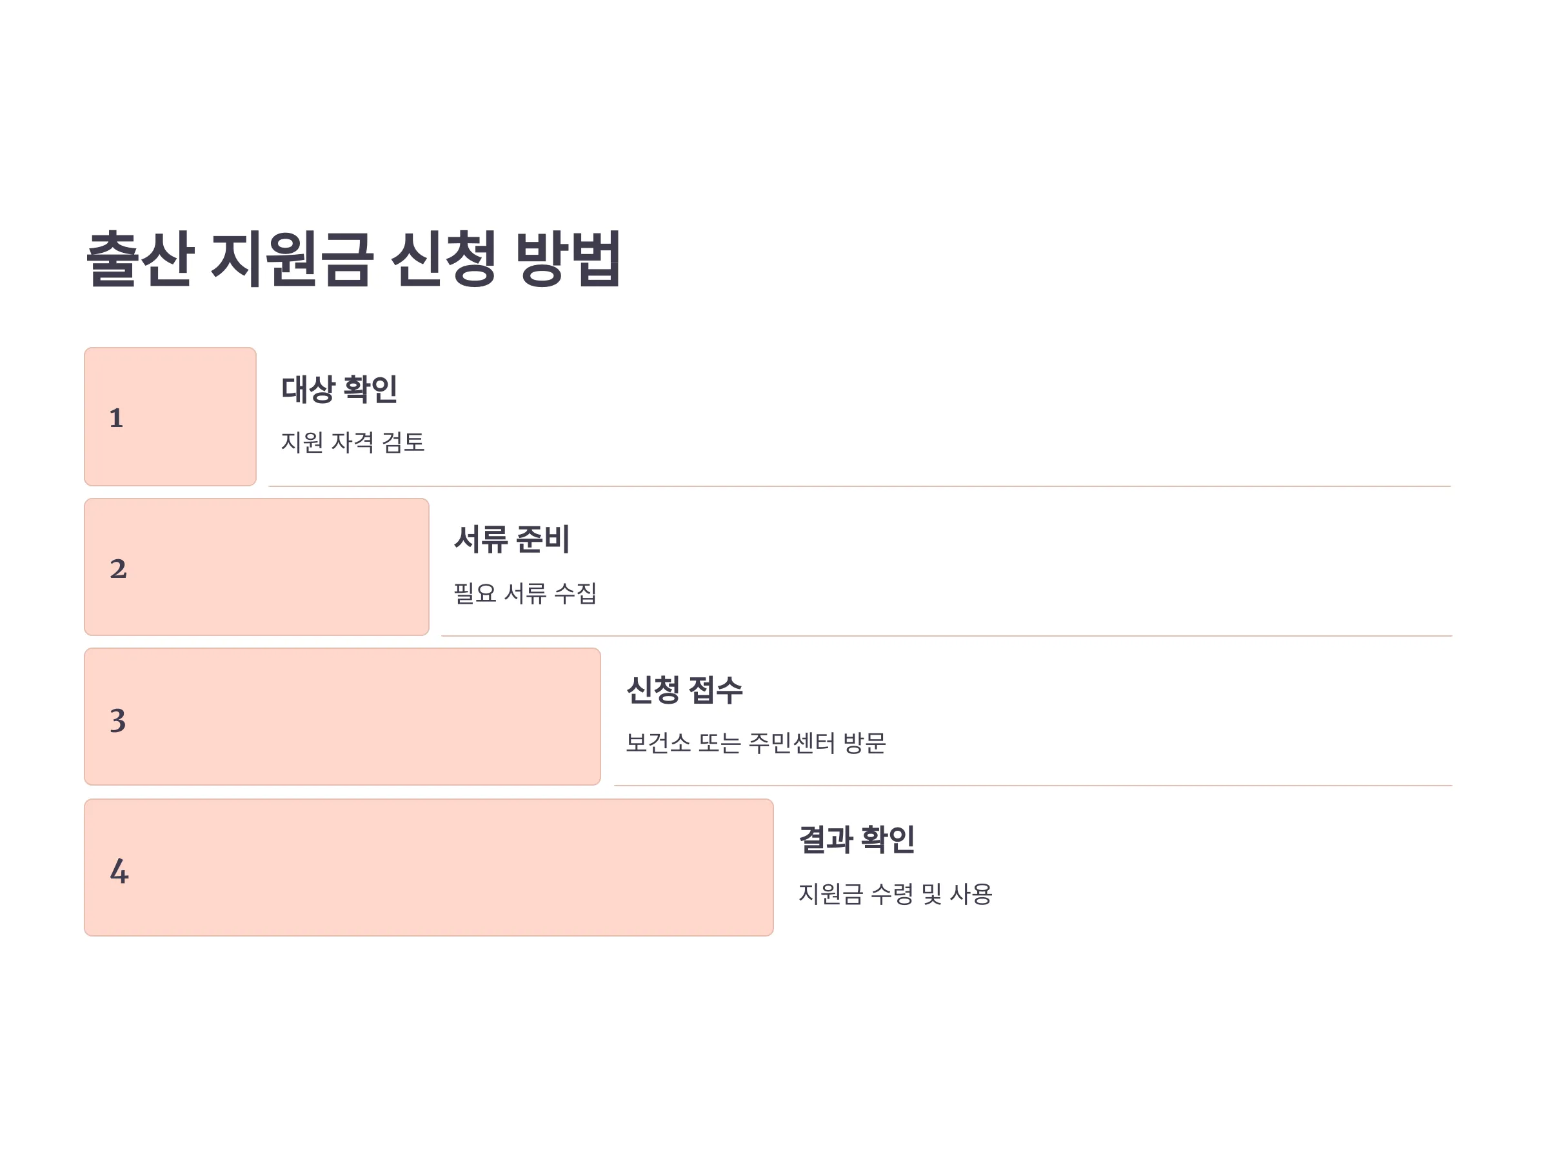The height and width of the screenshot is (1161, 1548).
Task: Select the heading 신청 접수
Action: tap(684, 690)
